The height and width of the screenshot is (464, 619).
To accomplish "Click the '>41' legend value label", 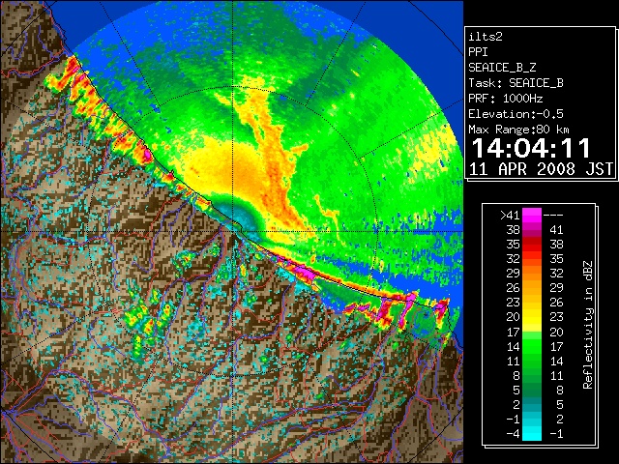I will click(x=510, y=216).
